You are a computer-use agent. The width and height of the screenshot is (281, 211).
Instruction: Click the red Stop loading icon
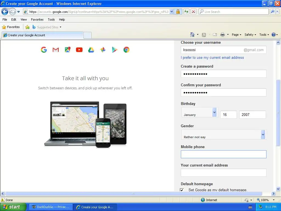[x=193, y=12]
